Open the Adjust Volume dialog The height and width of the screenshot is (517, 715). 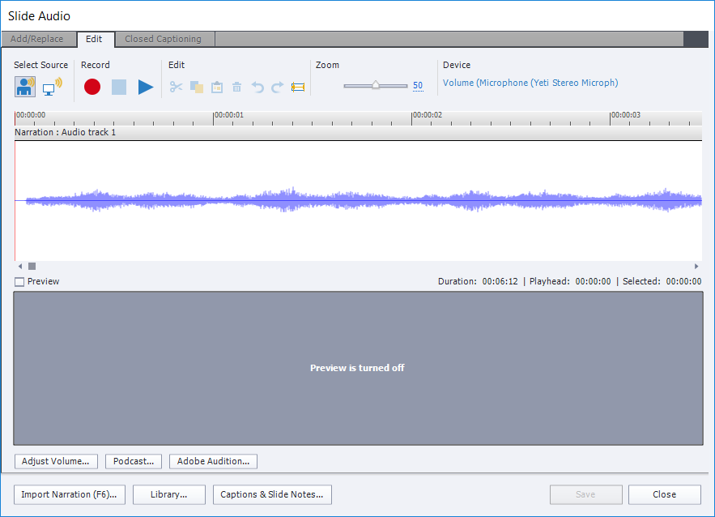pos(56,461)
